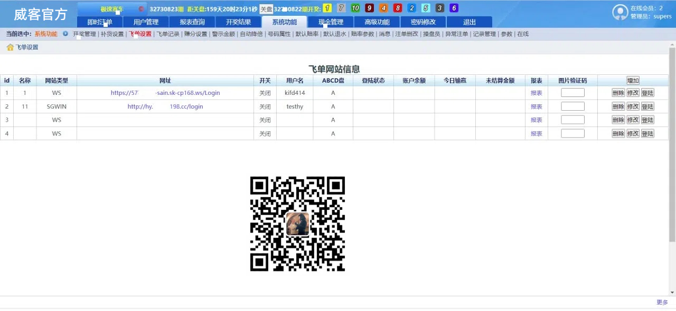The height and width of the screenshot is (311, 676).
Task: Go to the 开奖结果 tab
Action: [x=238, y=22]
